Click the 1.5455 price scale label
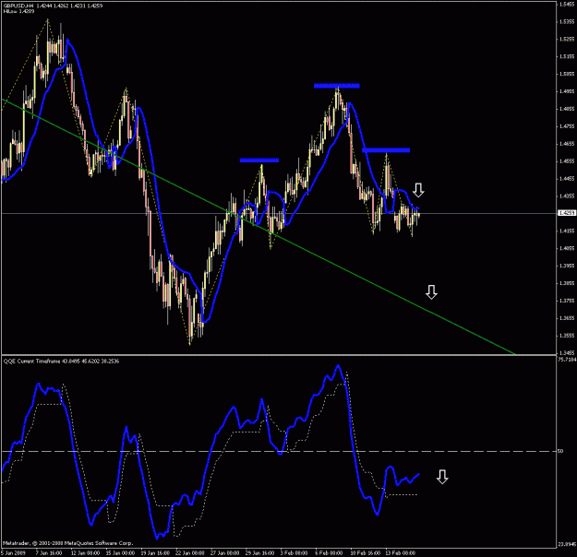Viewport: 577px width, 557px height. tap(567, 4)
